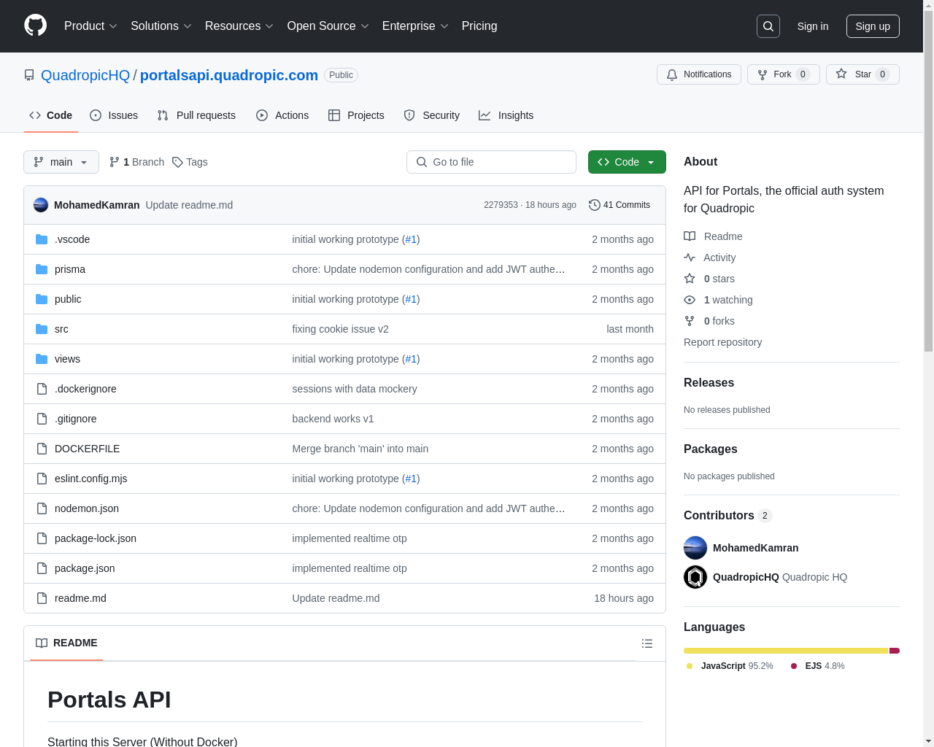
Task: Star the repository
Action: point(862,74)
